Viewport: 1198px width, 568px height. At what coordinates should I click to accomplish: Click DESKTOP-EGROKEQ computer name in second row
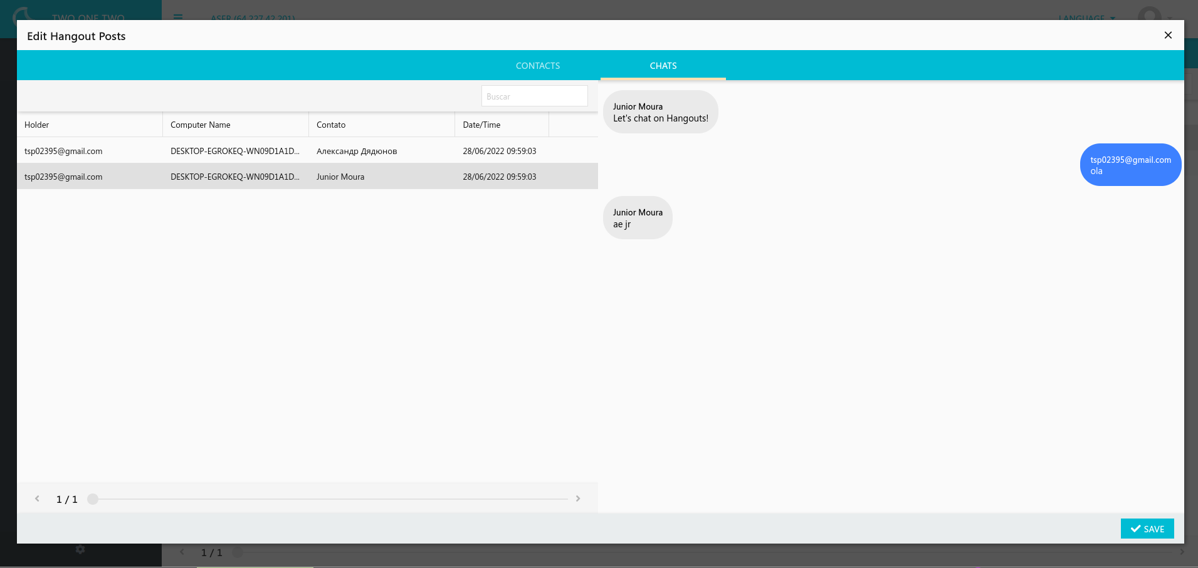[235, 177]
